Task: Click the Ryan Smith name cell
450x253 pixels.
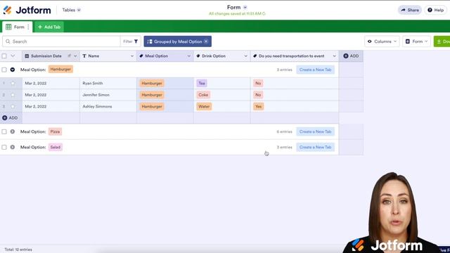Action: [x=108, y=83]
